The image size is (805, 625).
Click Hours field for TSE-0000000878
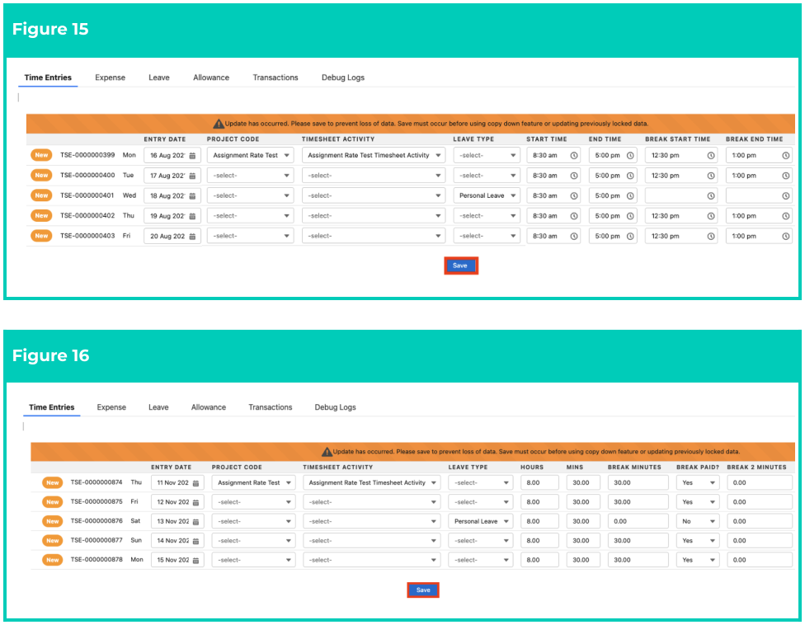click(x=539, y=561)
